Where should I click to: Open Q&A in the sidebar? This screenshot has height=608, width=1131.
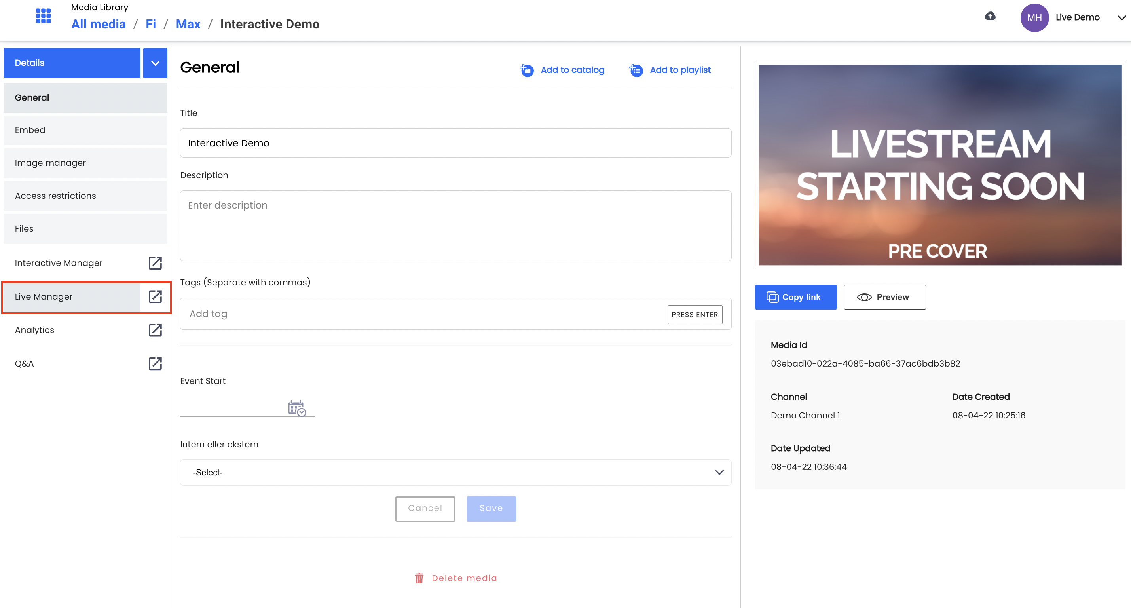coord(24,364)
